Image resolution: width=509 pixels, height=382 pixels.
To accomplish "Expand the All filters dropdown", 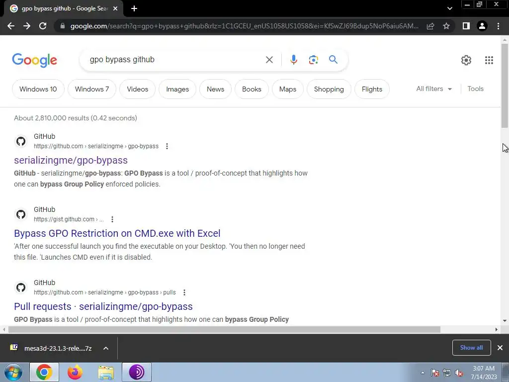I will tap(434, 89).
